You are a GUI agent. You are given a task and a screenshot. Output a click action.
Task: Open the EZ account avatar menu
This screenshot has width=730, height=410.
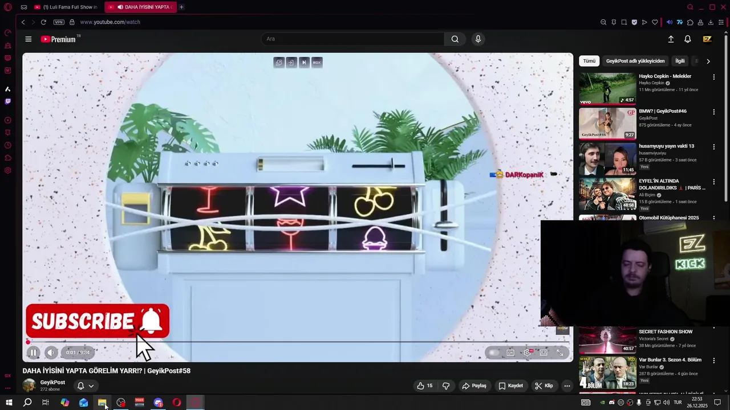[x=707, y=39]
